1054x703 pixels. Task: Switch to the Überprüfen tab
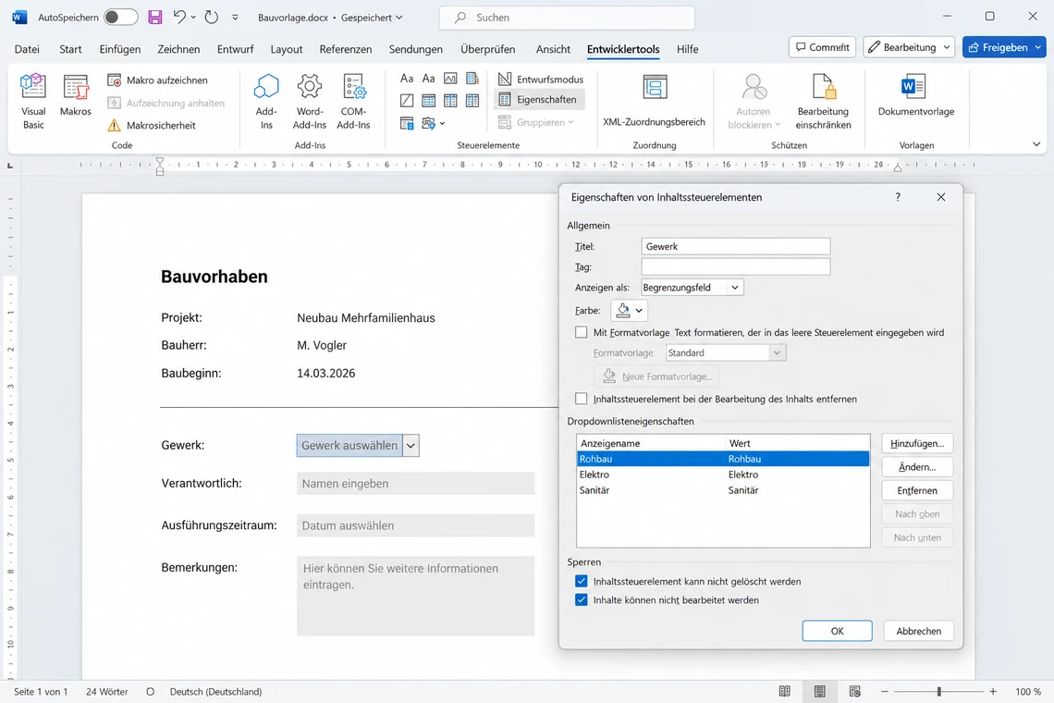click(488, 49)
